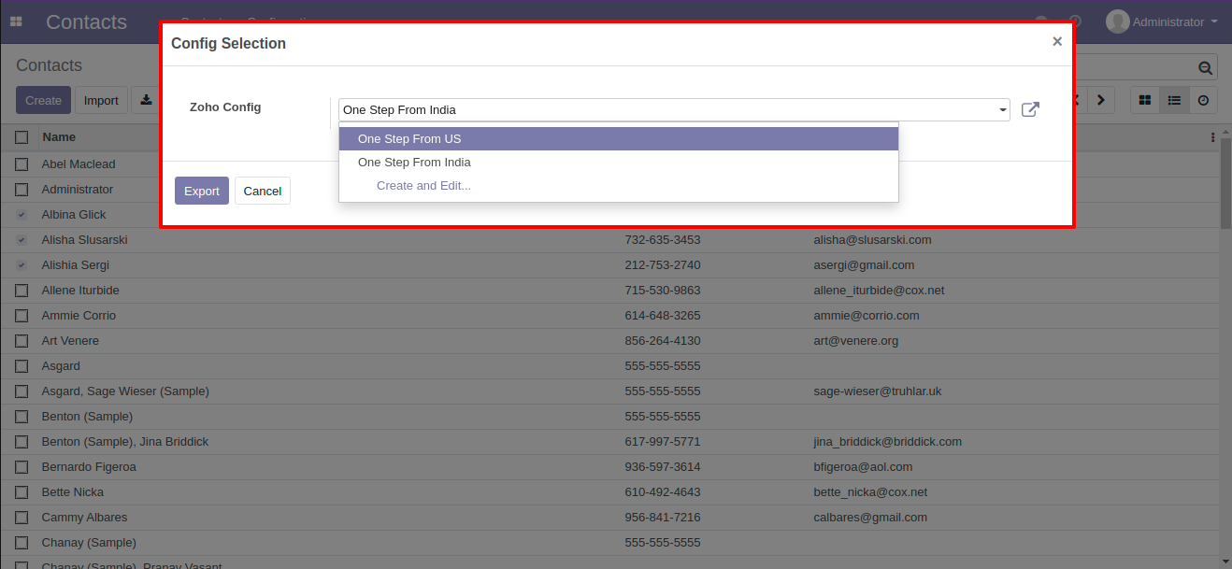Screen dimensions: 1232x569
Task: Switch to activity clock view icon
Action: click(1203, 100)
